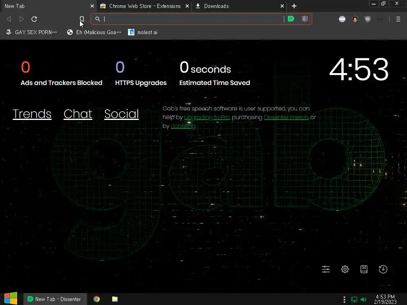Open the Eh (Malicious Goa... bookmark
Viewport: 407px width, 305px height.
point(94,32)
